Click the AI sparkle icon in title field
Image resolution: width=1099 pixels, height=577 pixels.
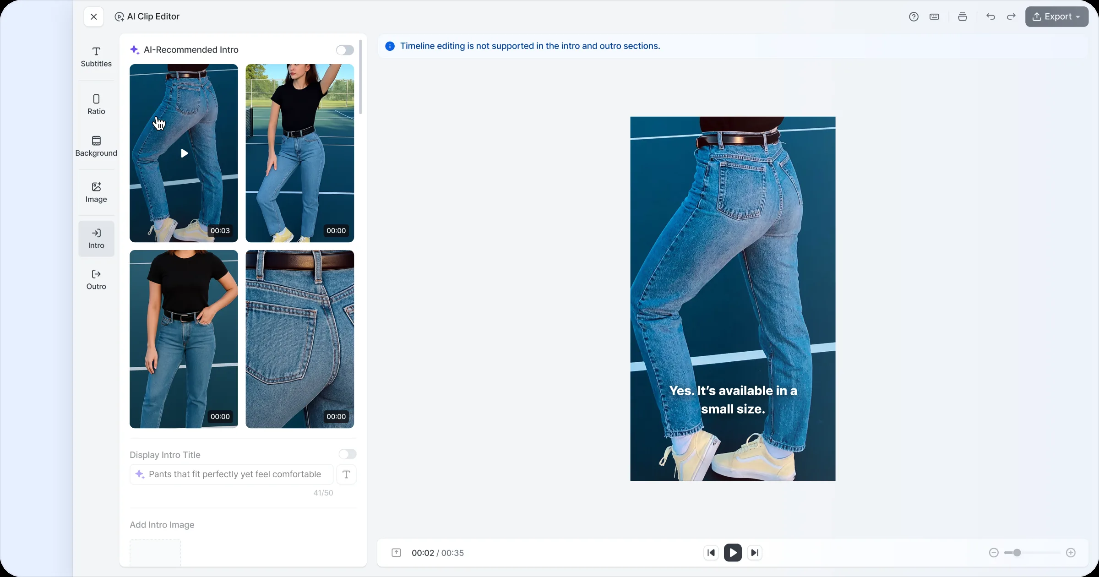[140, 474]
